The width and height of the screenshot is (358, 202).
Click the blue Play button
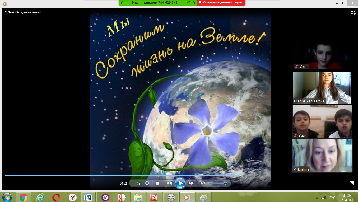click(180, 183)
